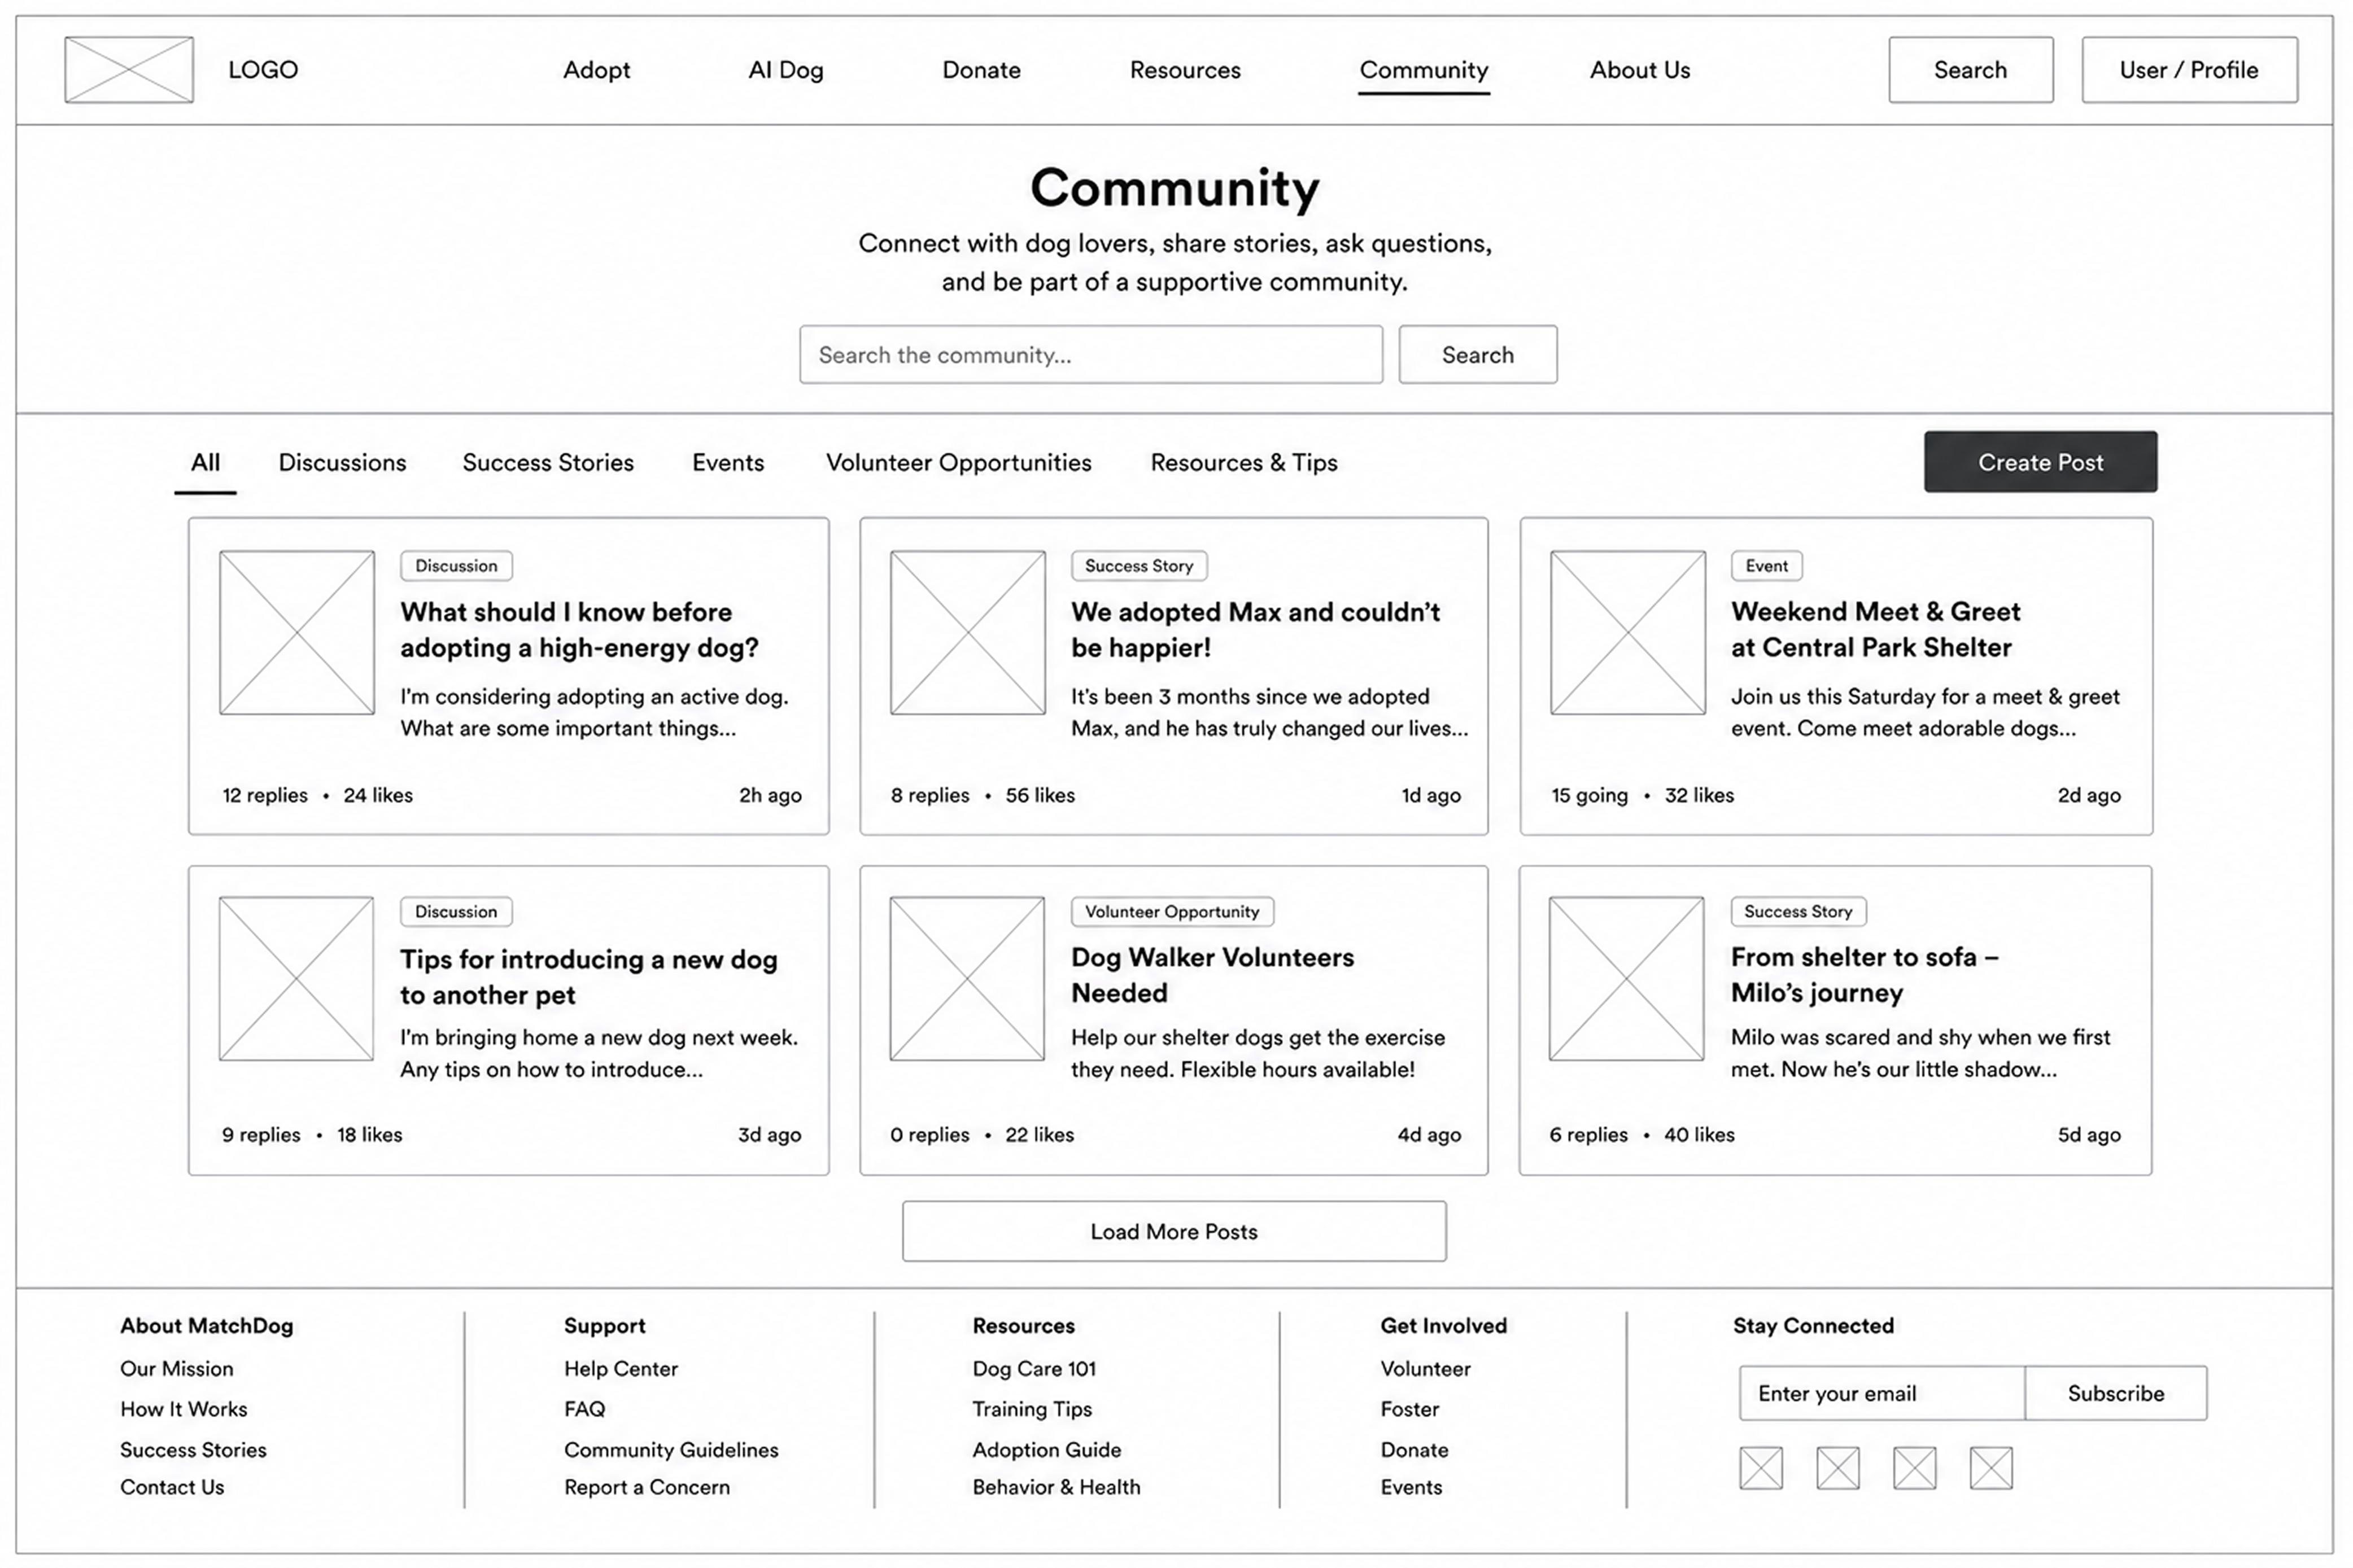The width and height of the screenshot is (2353, 1568).
Task: Click '15 going' on the Meet & Greet event
Action: tap(1590, 796)
